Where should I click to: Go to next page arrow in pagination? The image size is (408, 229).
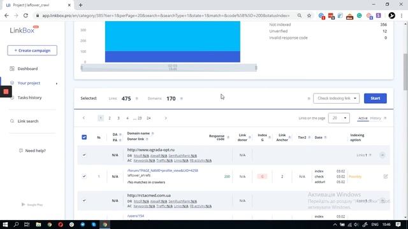[x=166, y=118]
